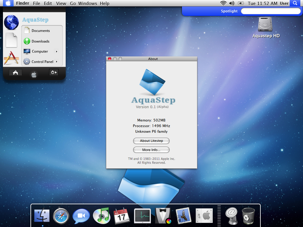
Task: Open Activity Monitor from the dock
Action: coord(142,216)
